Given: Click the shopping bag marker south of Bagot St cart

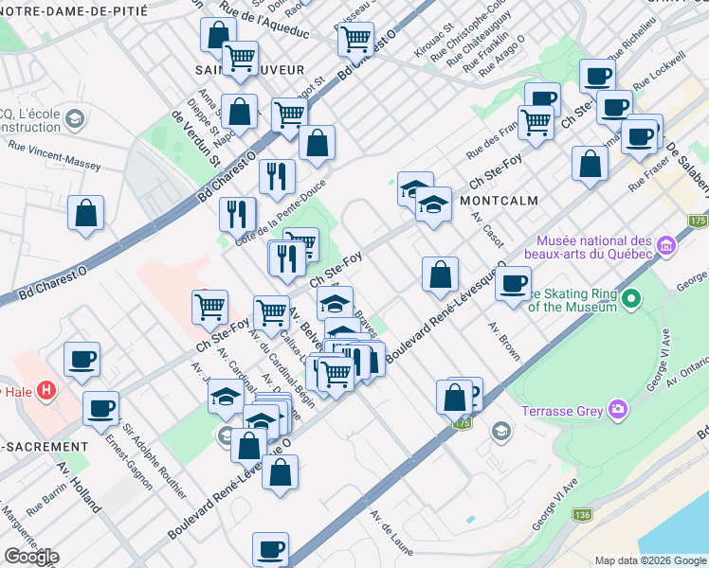Looking at the screenshot, I should (317, 143).
